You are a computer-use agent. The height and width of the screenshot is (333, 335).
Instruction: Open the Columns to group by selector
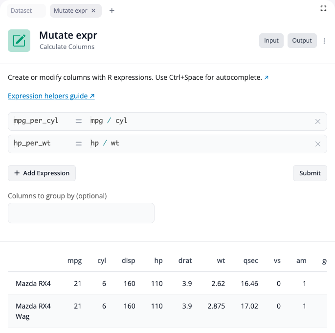81,213
